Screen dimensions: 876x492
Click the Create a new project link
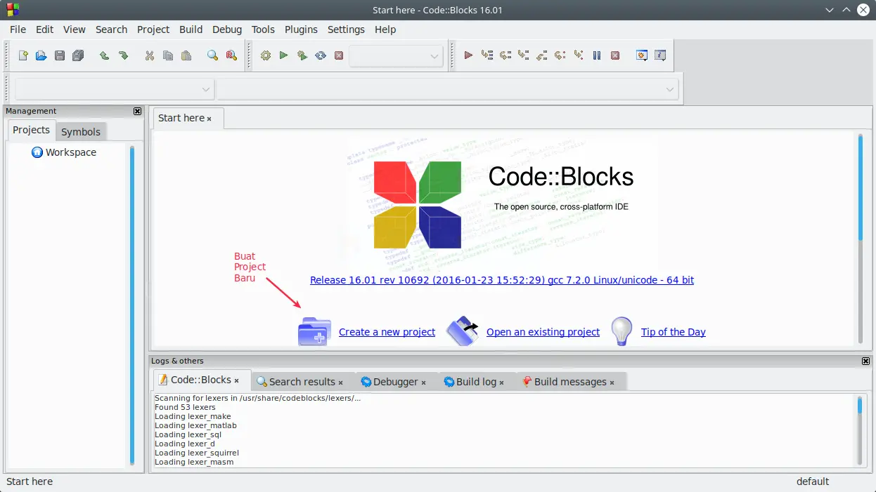pyautogui.click(x=387, y=331)
